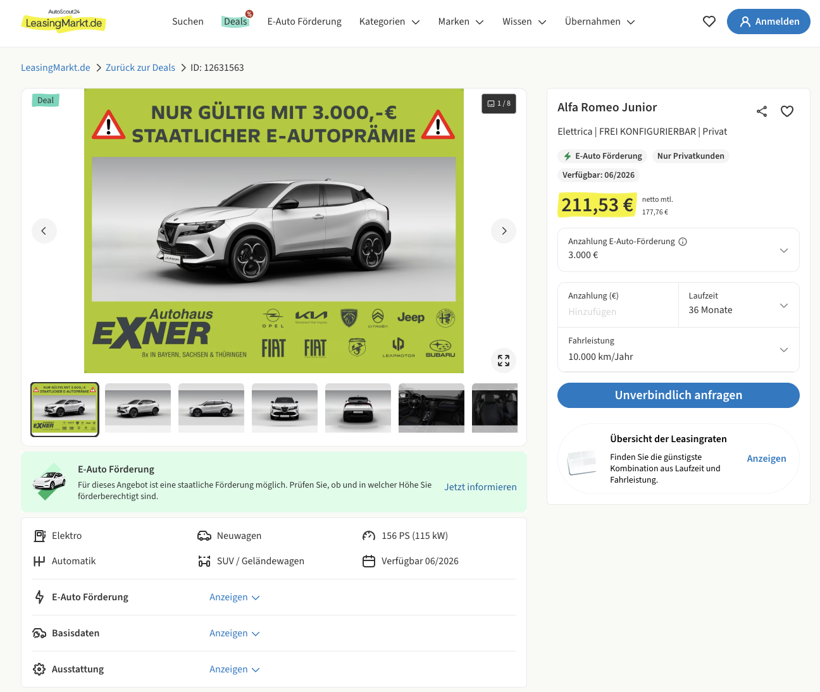Open the Marken navigation menu
Screen dimensions: 820x692
[x=461, y=22]
